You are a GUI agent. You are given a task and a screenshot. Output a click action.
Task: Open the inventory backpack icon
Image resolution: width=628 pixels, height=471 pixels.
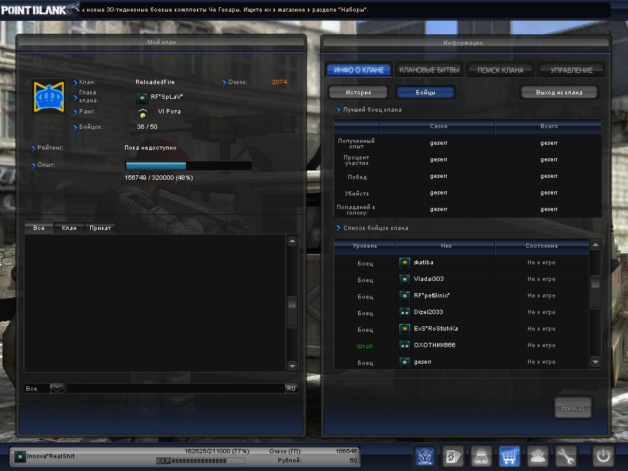pos(481,456)
